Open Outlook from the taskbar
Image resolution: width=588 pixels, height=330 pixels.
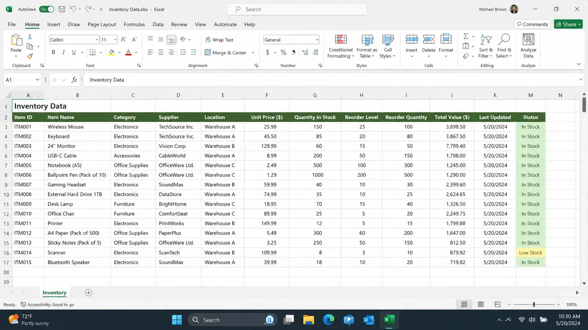[369, 319]
